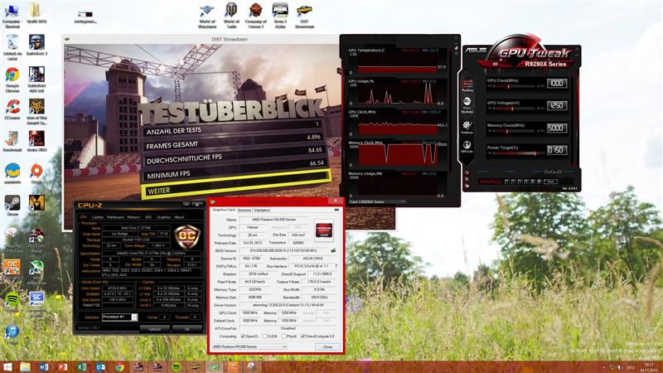Switch to the Mainboard tab in CPU-Z
Screen dimensions: 663x373
click(114, 217)
